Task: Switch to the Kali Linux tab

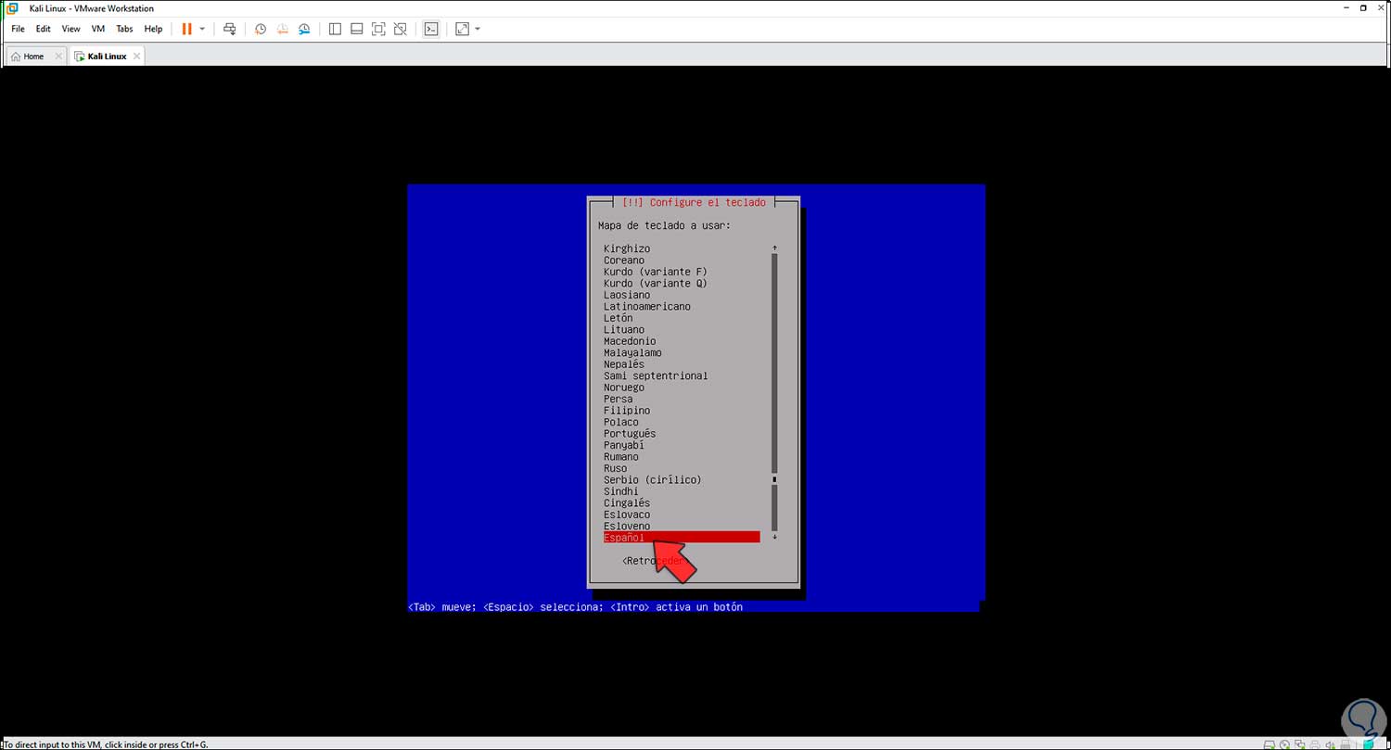Action: (x=107, y=57)
